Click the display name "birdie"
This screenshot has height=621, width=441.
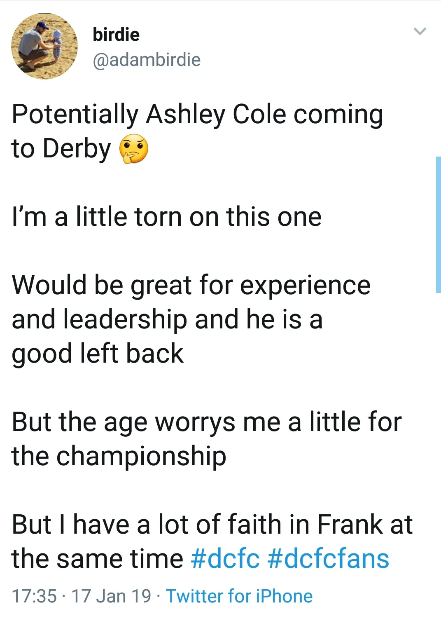[x=116, y=34]
